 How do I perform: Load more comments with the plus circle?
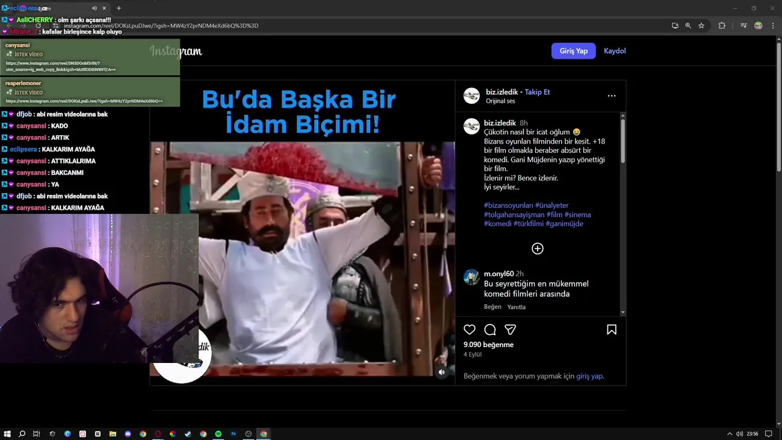[538, 248]
